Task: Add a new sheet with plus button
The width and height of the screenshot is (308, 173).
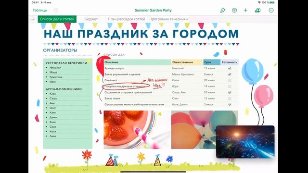Action: pos(33,19)
